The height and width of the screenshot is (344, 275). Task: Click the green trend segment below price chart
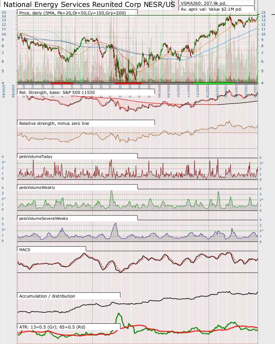pyautogui.click(x=214, y=83)
